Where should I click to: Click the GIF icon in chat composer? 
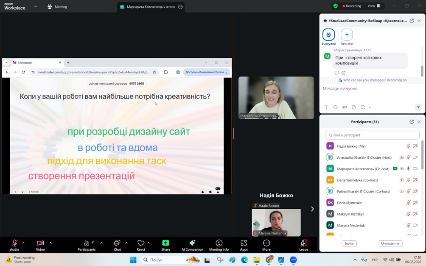pyautogui.click(x=345, y=107)
